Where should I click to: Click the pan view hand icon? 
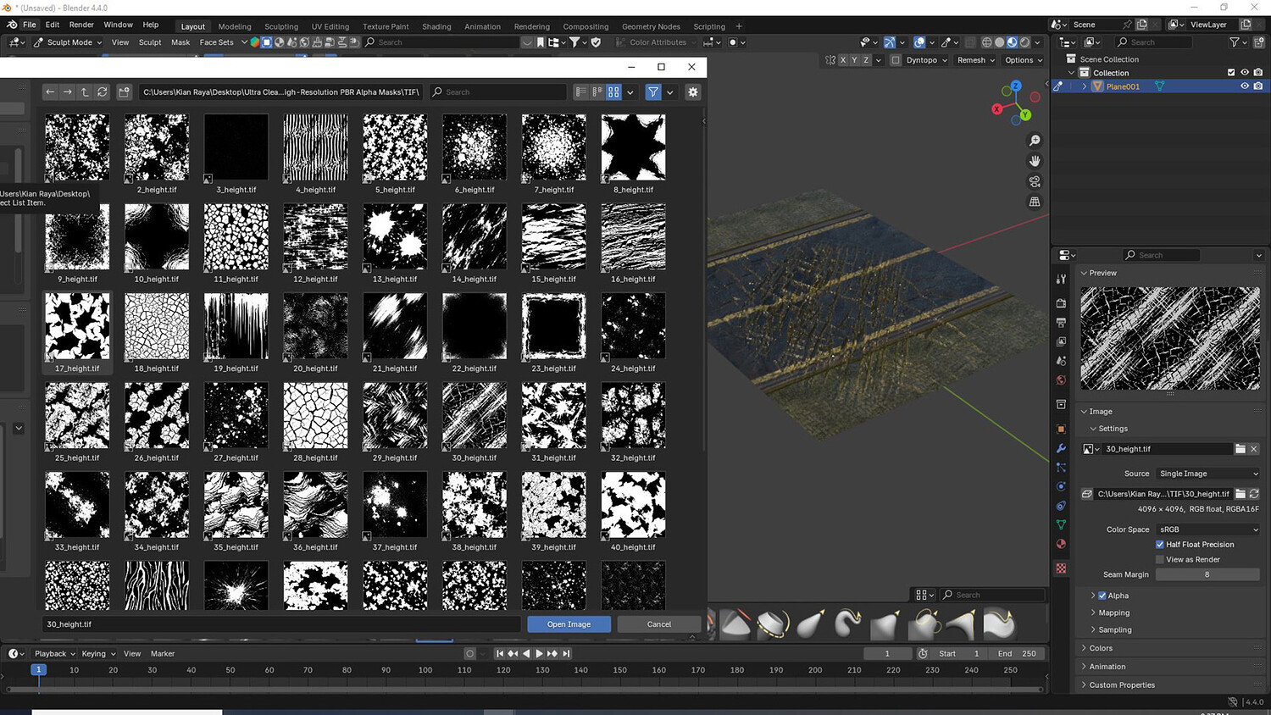tap(1035, 161)
